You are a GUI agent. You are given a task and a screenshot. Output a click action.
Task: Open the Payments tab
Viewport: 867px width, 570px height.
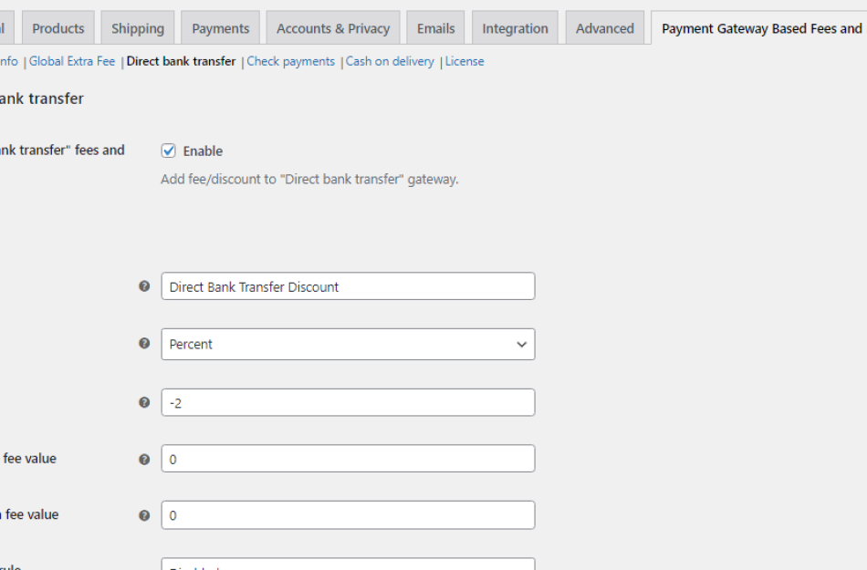[x=220, y=27]
